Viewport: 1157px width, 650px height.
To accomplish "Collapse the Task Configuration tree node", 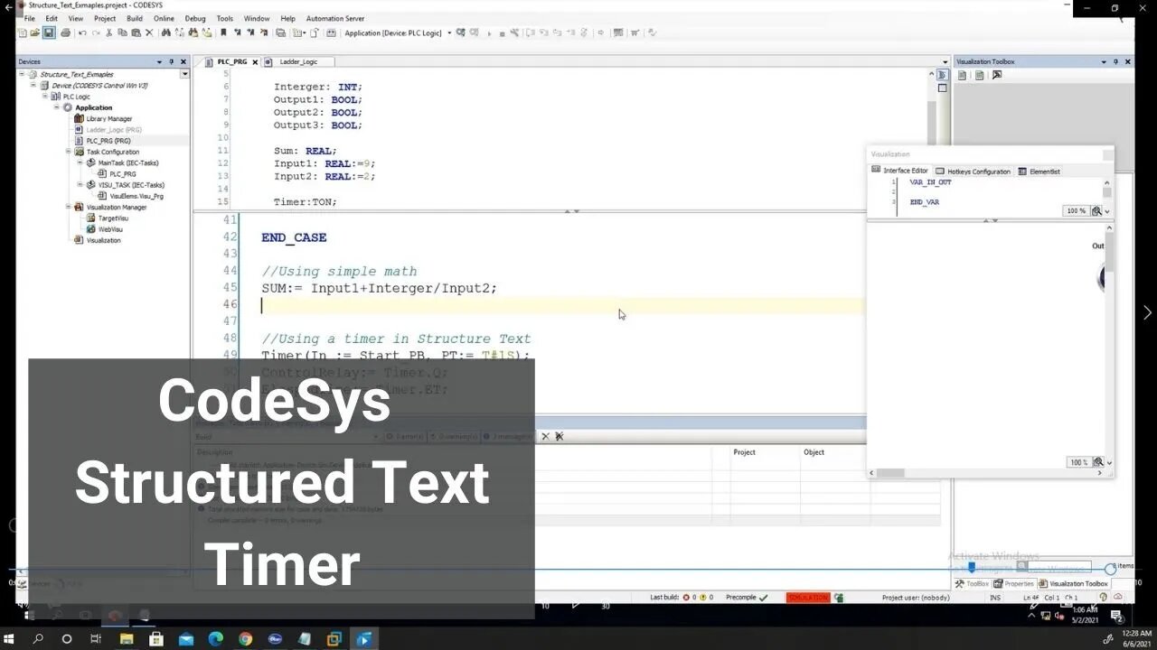I will (69, 152).
